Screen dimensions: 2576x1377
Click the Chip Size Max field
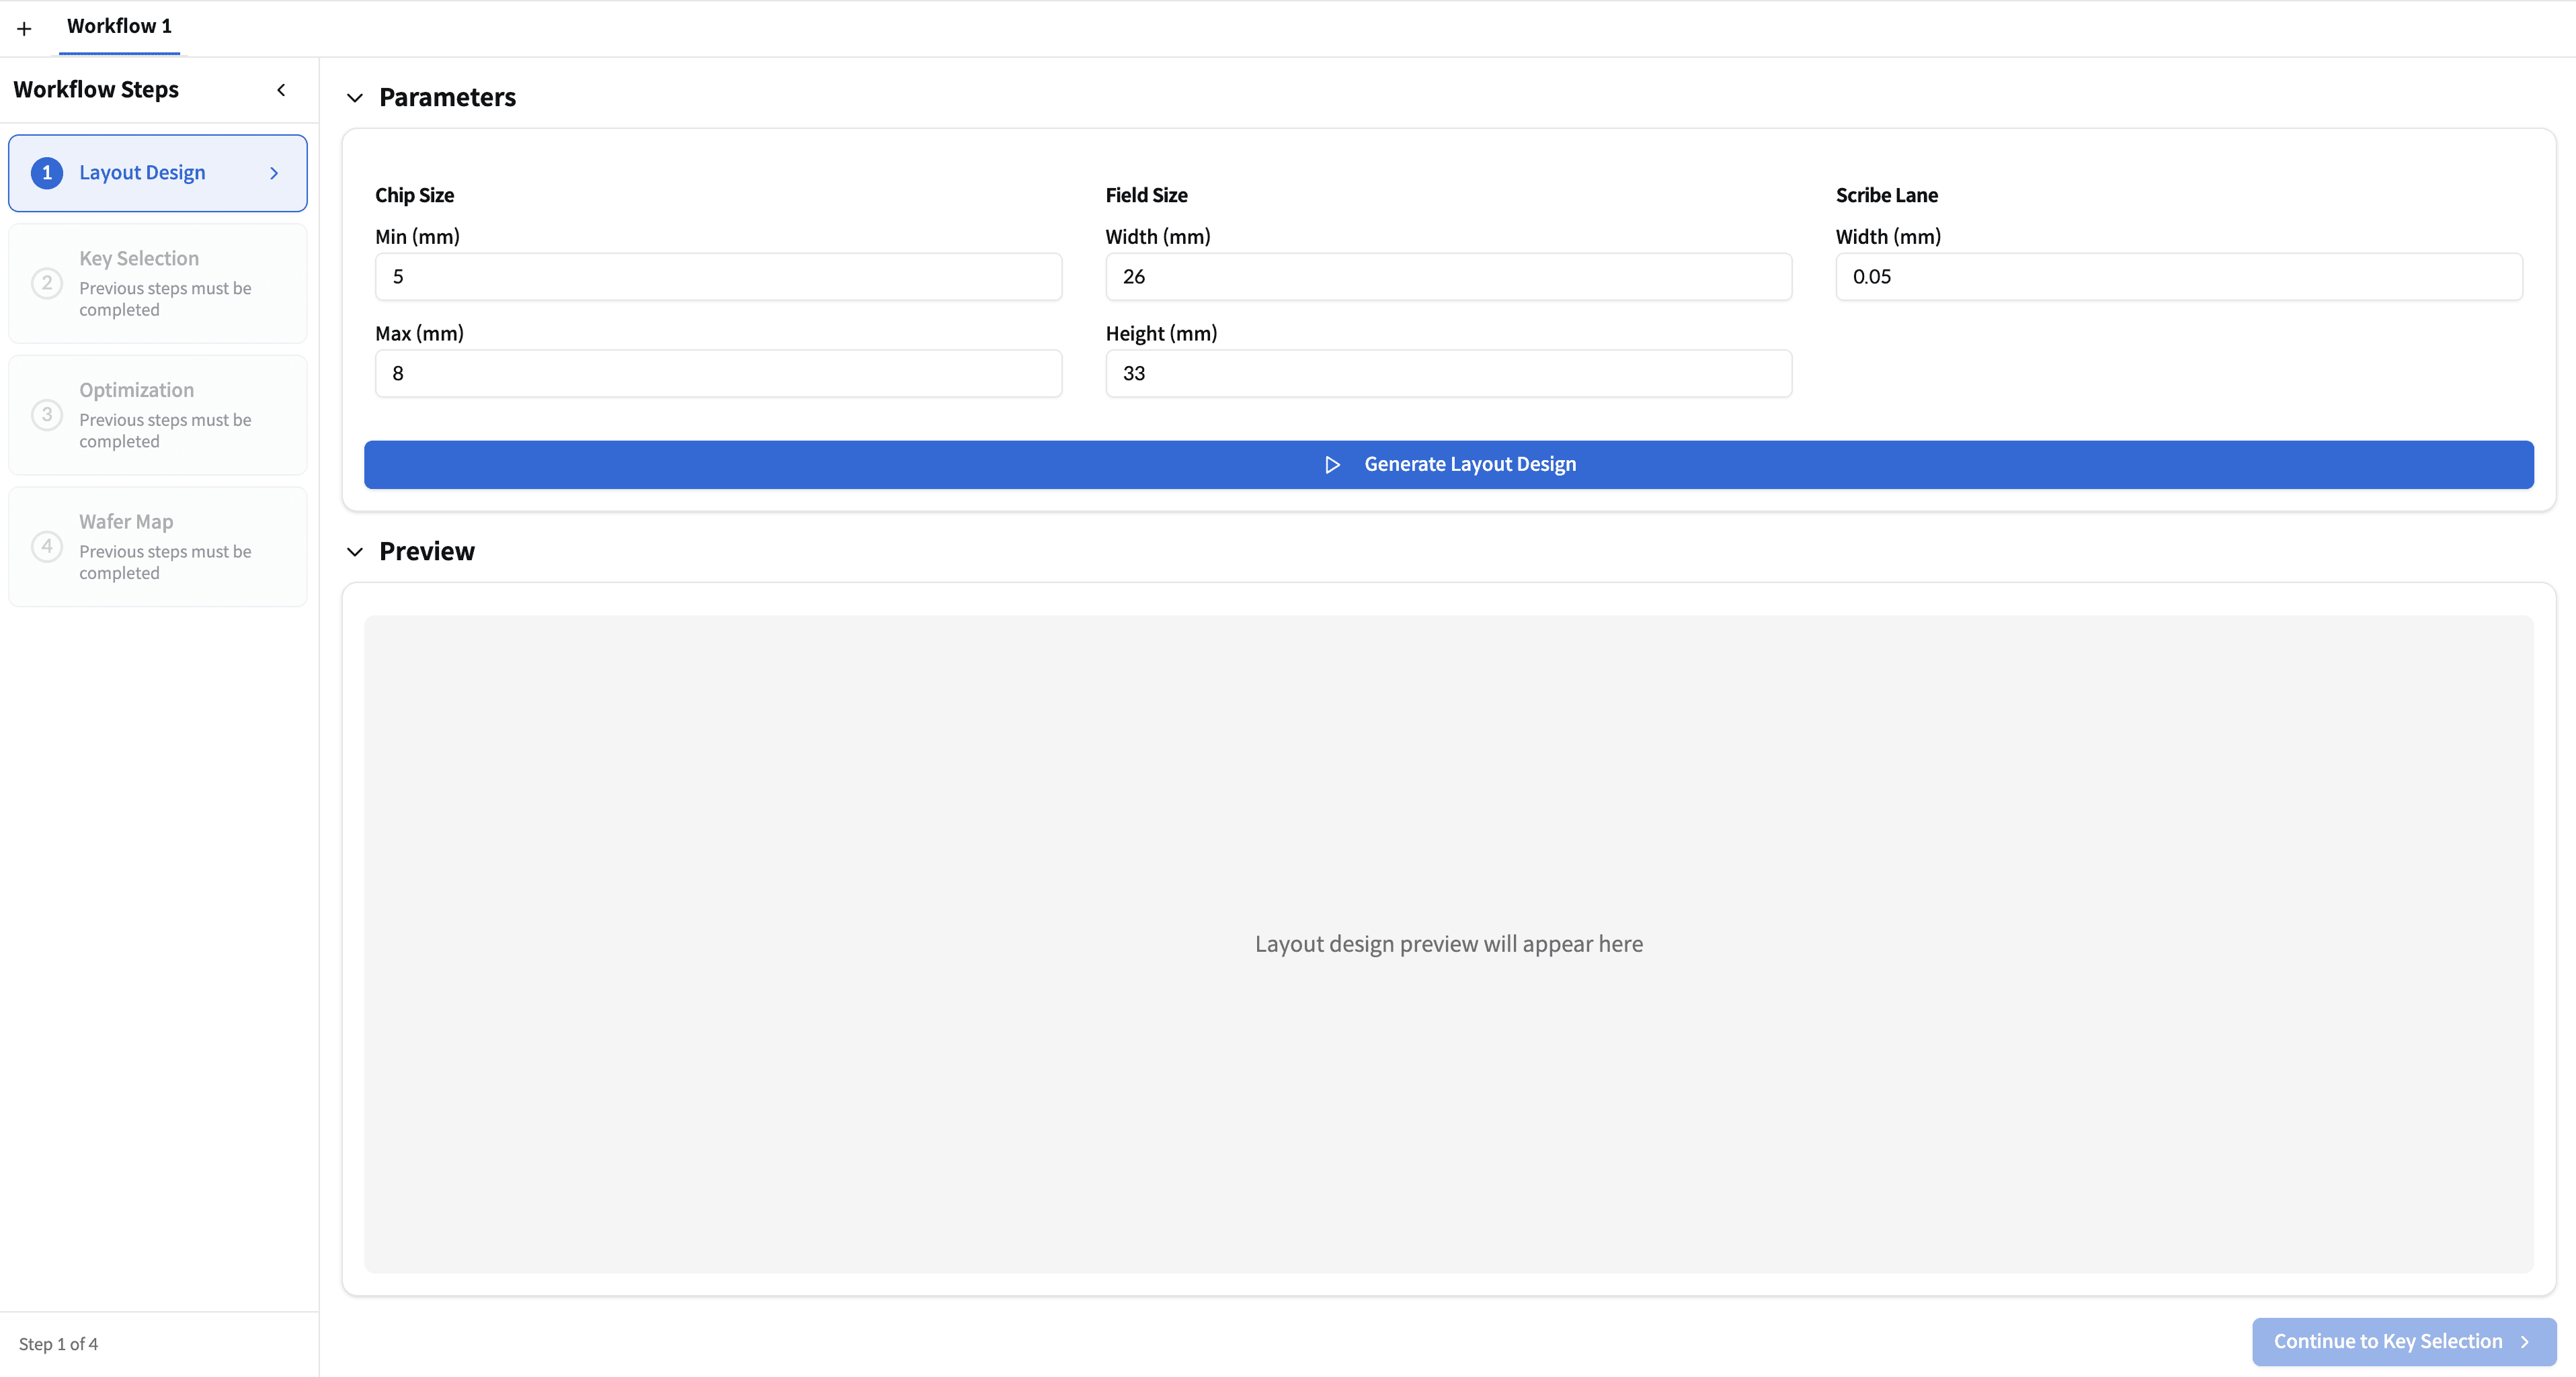pyautogui.click(x=718, y=373)
